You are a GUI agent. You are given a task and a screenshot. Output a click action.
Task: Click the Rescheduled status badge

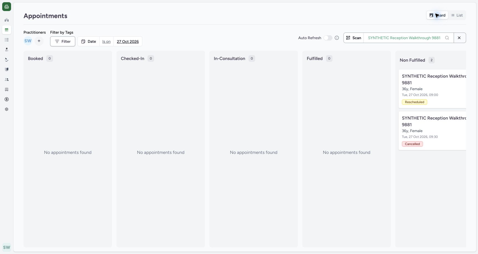[x=414, y=102]
